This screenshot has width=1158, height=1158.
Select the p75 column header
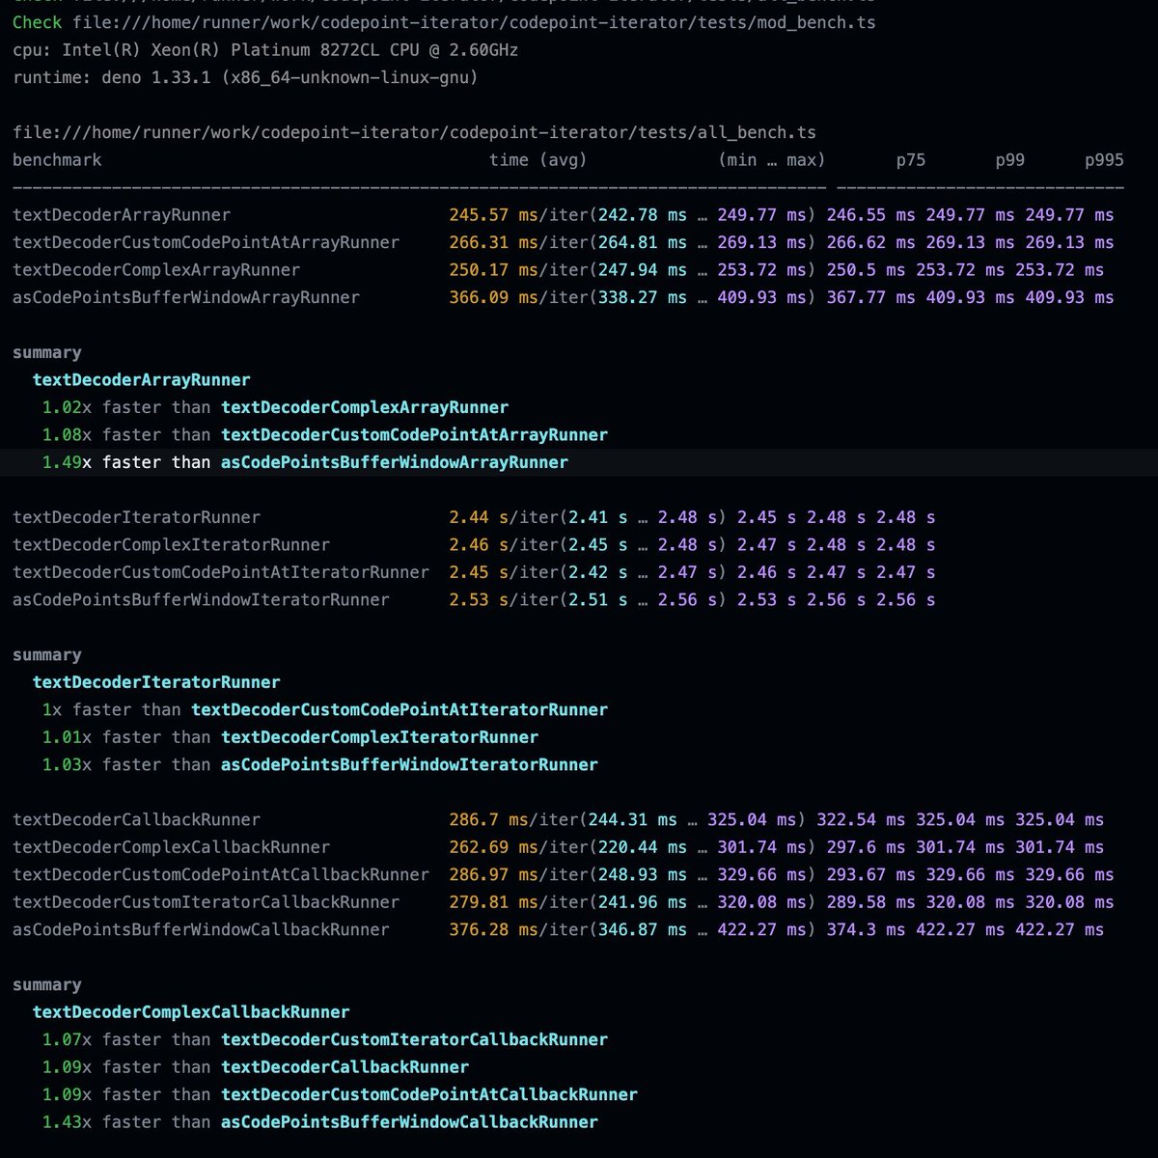[x=909, y=160]
